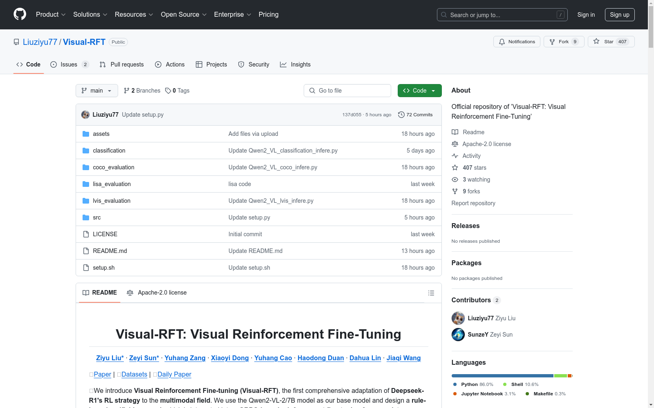Open the Liuziyu77 owner profile link
Image resolution: width=654 pixels, height=408 pixels.
pyautogui.click(x=40, y=42)
